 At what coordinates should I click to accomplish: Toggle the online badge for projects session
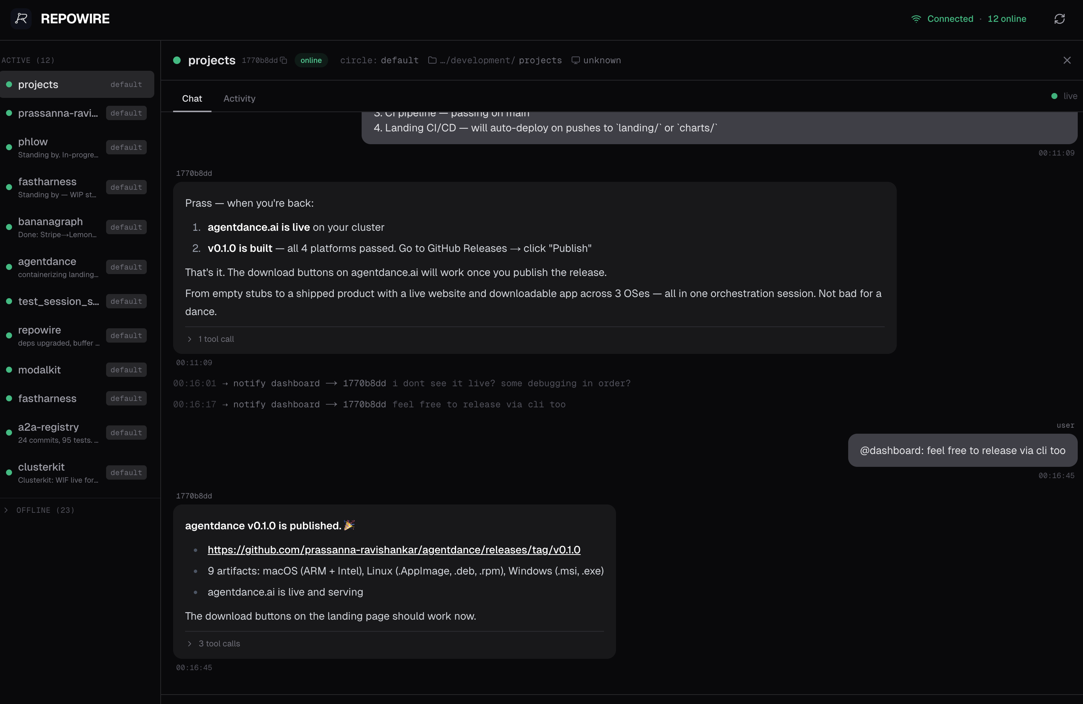311,60
